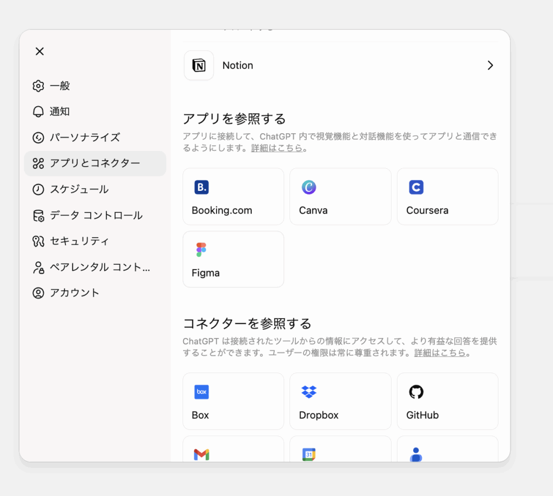Click the Gmail connector icon

tap(201, 454)
